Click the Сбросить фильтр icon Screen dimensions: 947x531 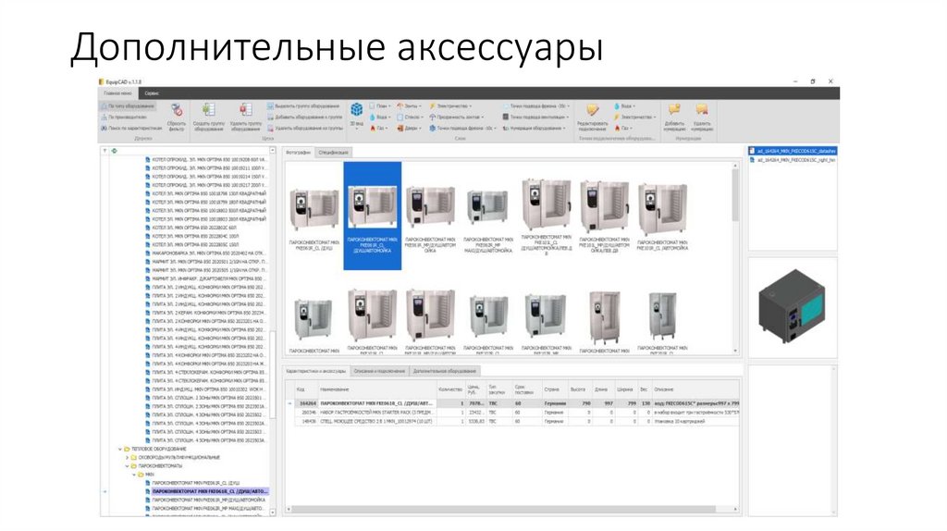pyautogui.click(x=177, y=110)
